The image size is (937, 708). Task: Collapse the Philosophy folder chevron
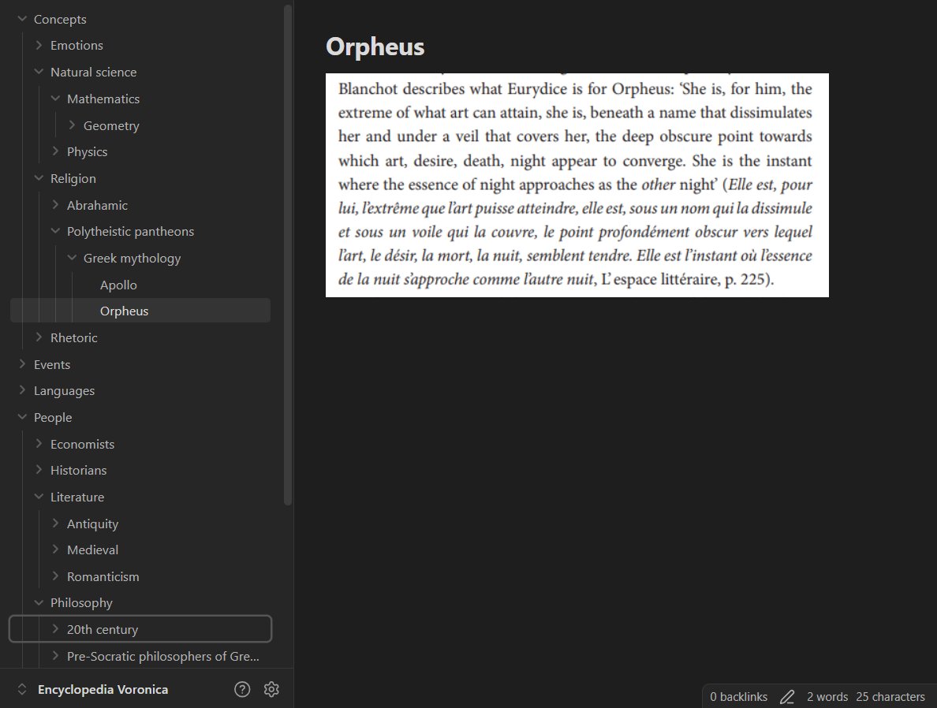click(39, 603)
